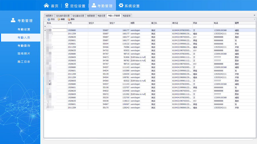Expand the toolbar overflow dropdown arrow
Screen dimensions: 257x144
[254, 19]
